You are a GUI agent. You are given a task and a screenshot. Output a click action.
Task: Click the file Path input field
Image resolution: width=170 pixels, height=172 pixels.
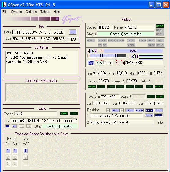[x=38, y=32]
